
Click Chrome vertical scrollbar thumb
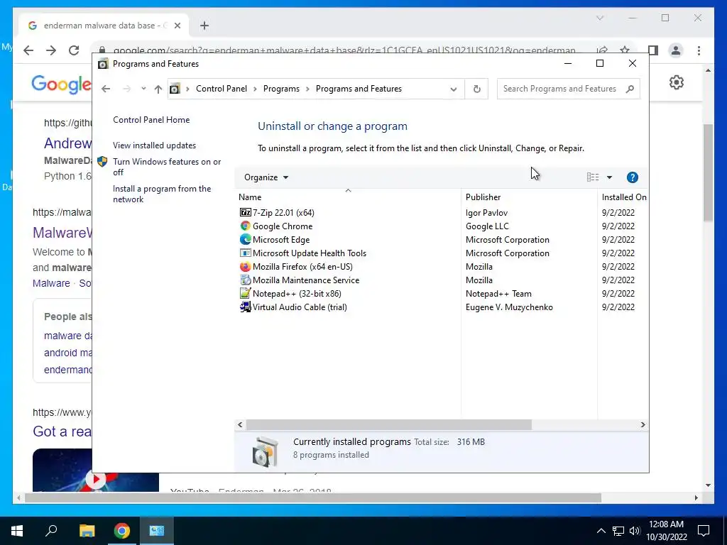point(708,172)
